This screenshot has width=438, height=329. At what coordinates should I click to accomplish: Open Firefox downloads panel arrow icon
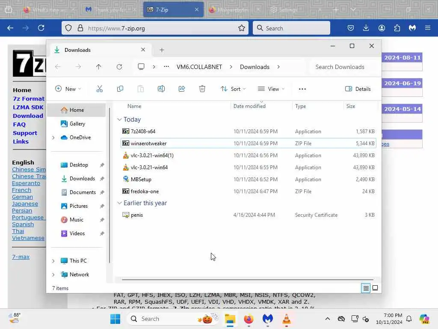click(366, 28)
